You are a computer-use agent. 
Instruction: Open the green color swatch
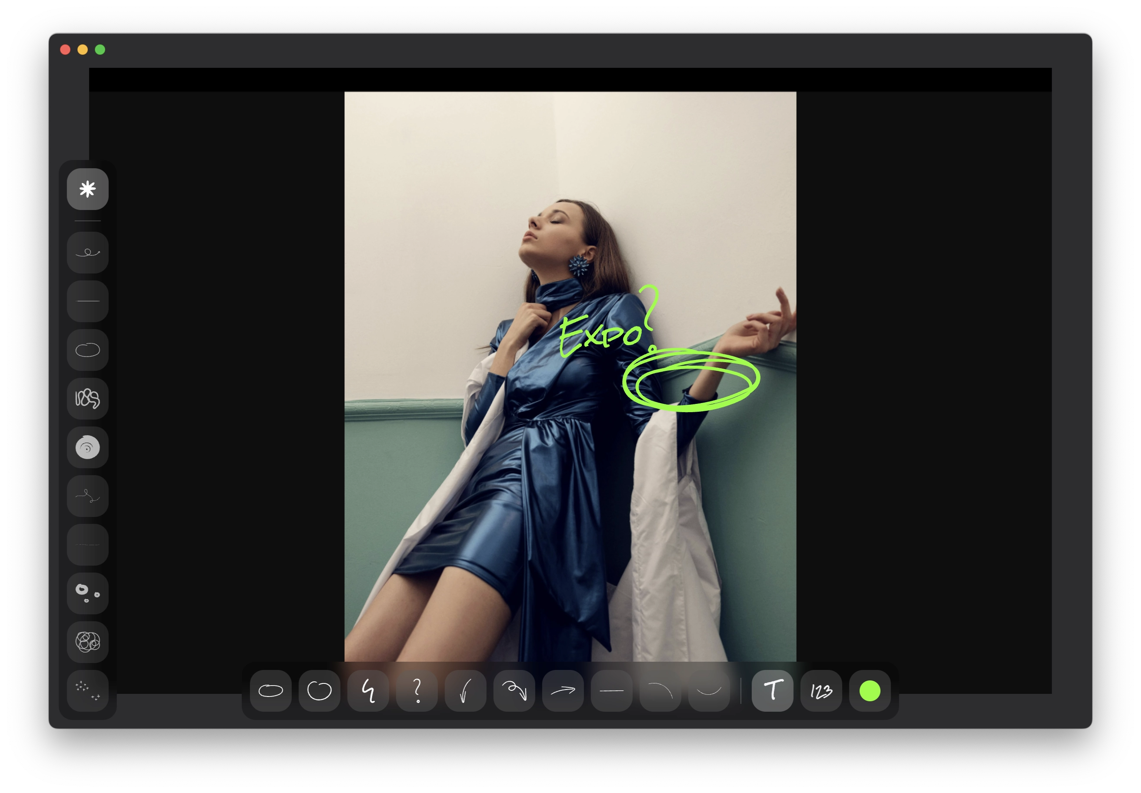870,691
